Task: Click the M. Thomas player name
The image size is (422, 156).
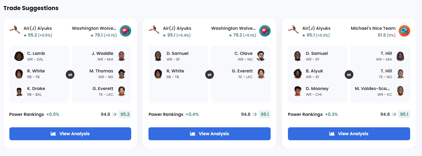Action: coord(101,71)
